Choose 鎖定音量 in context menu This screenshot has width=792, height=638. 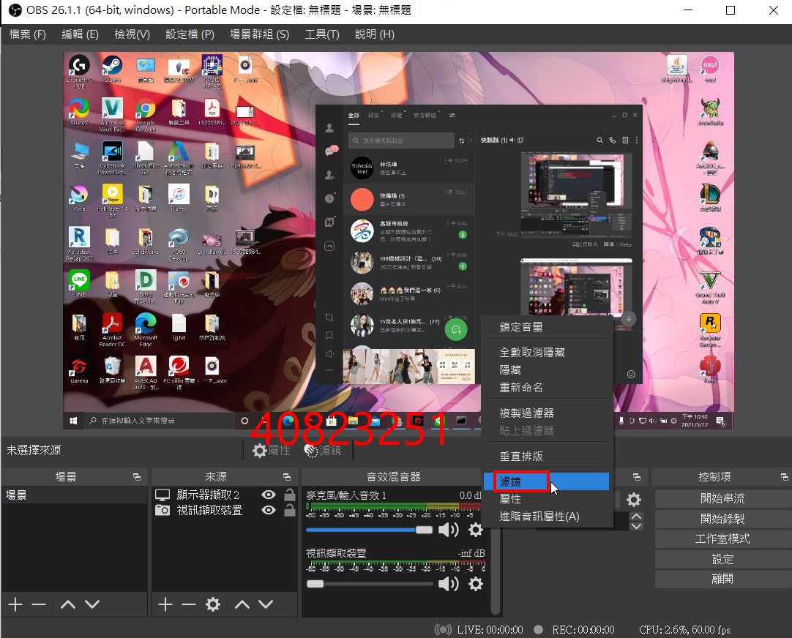click(546, 327)
